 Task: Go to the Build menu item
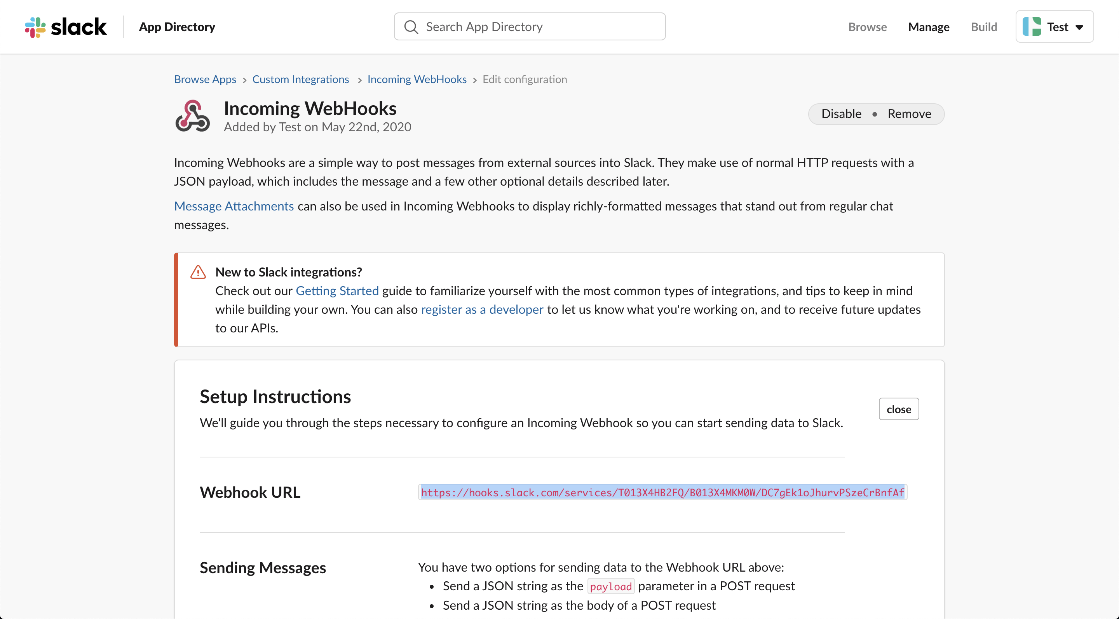[x=983, y=27]
